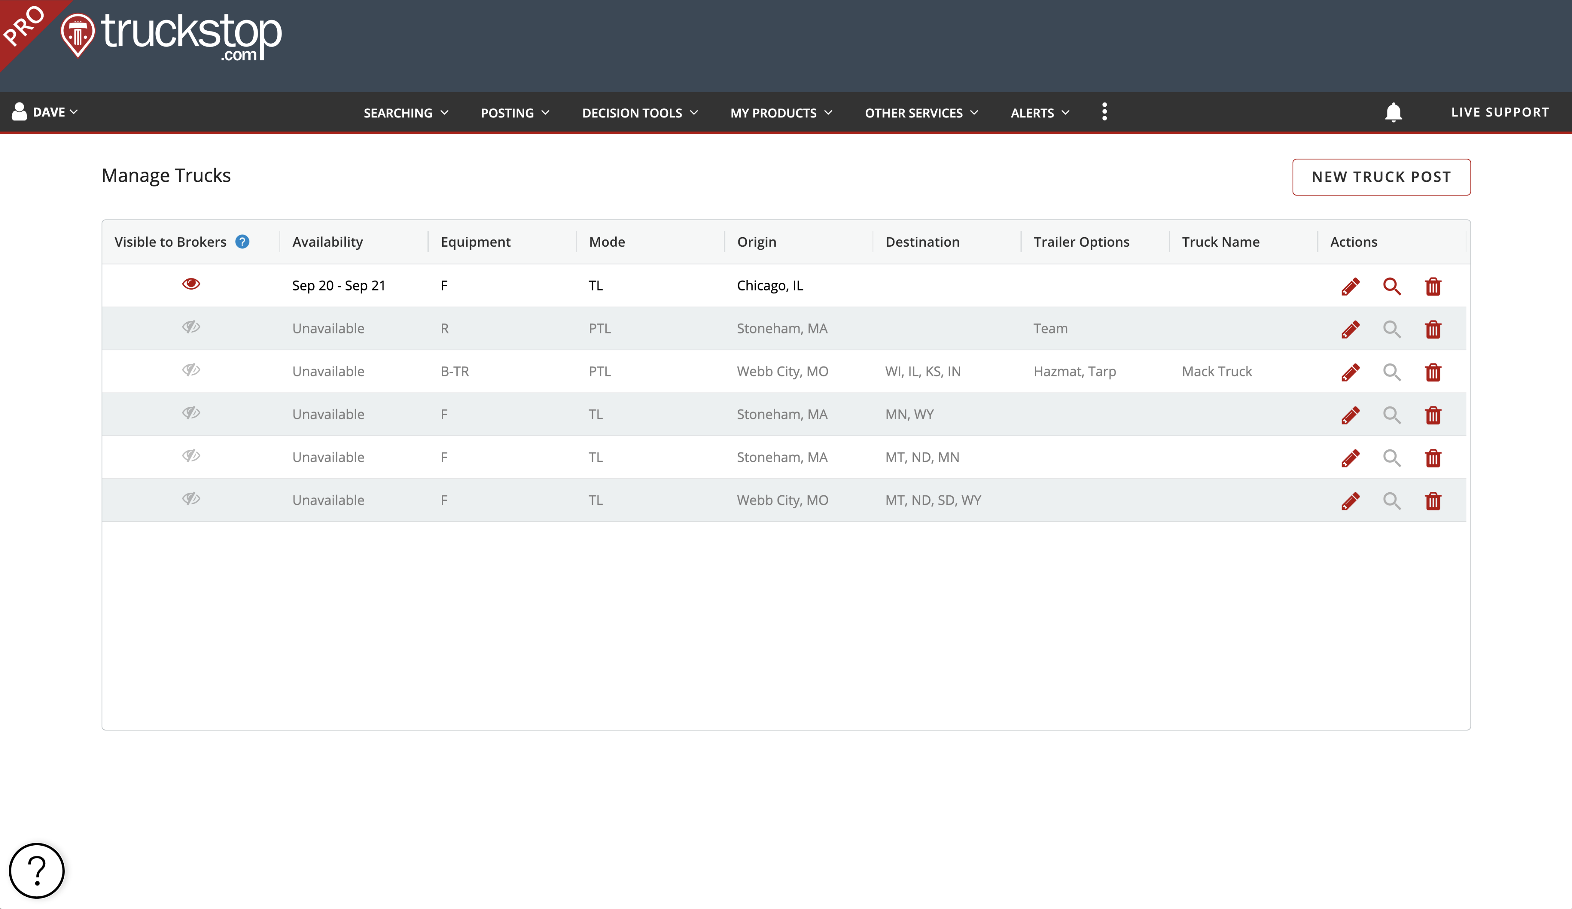The width and height of the screenshot is (1572, 909).
Task: Open Live Support link
Action: tap(1499, 112)
